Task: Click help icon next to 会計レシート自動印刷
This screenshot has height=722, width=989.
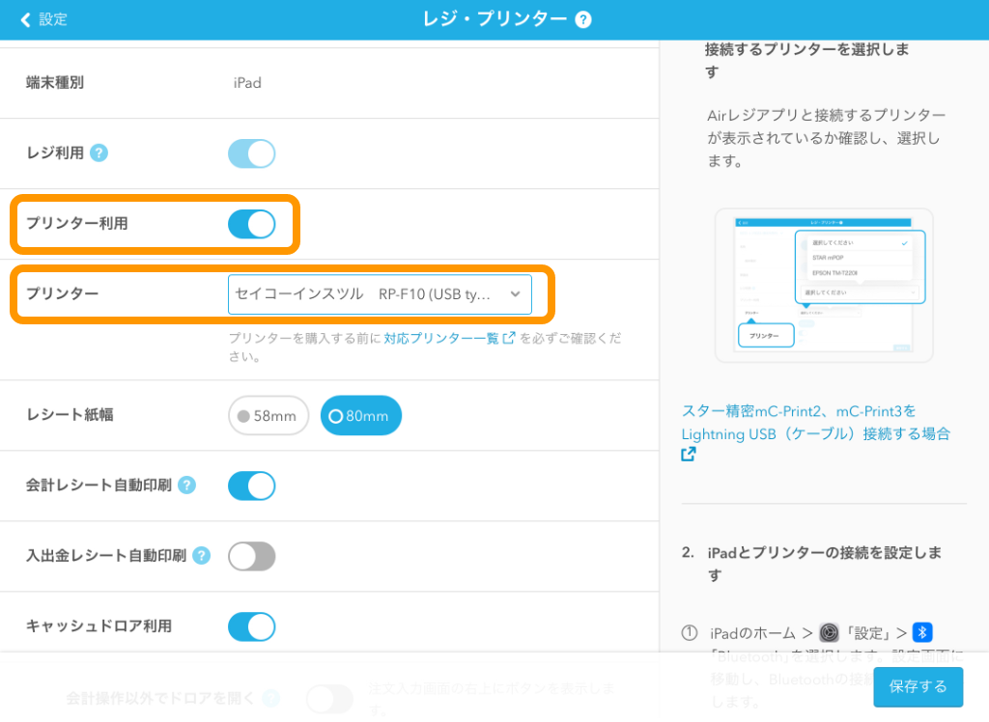Action: click(186, 486)
